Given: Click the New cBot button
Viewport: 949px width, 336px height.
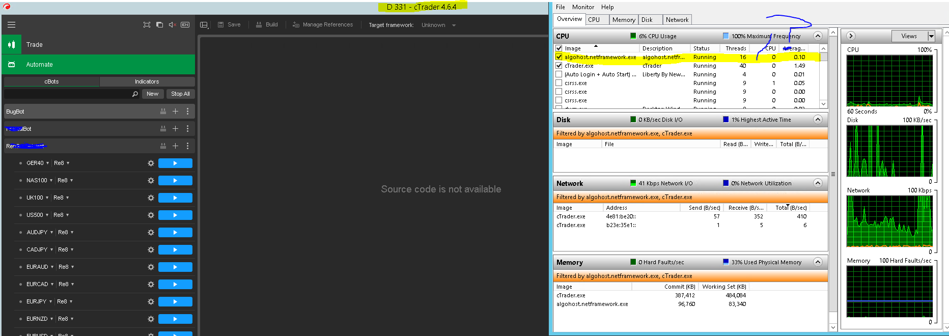Looking at the screenshot, I should point(152,94).
